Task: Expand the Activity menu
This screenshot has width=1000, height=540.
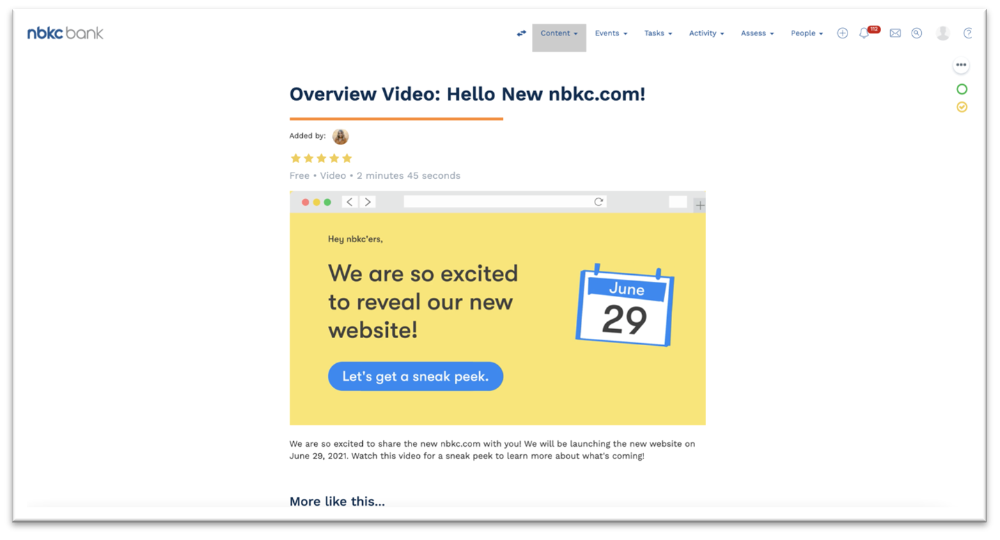Action: 706,33
